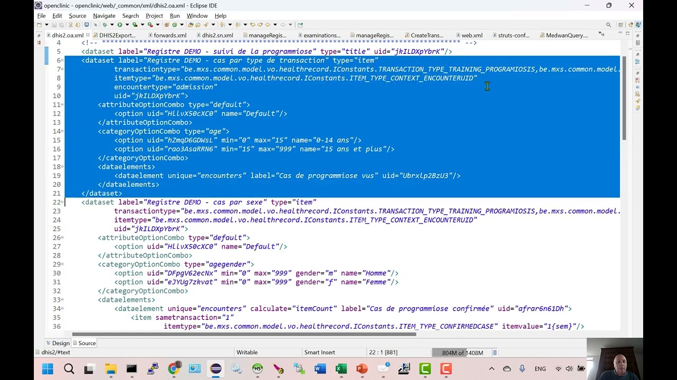Collapse dataelement fold at line 34
Screen dimensions: 677x380
tap(63, 309)
